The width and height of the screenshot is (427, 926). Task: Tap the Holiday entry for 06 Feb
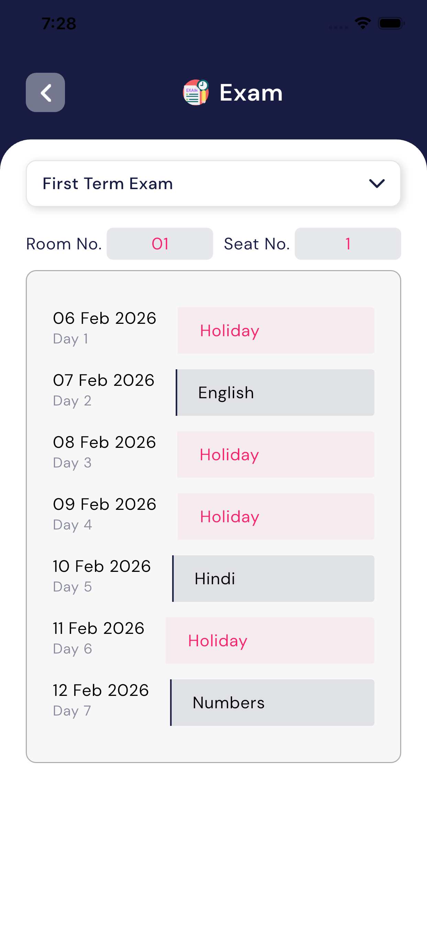click(x=276, y=330)
